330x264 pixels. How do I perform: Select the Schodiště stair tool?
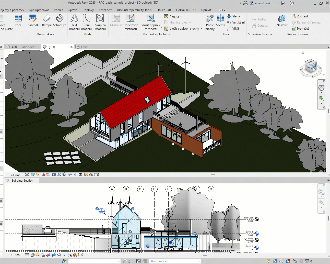(60, 21)
